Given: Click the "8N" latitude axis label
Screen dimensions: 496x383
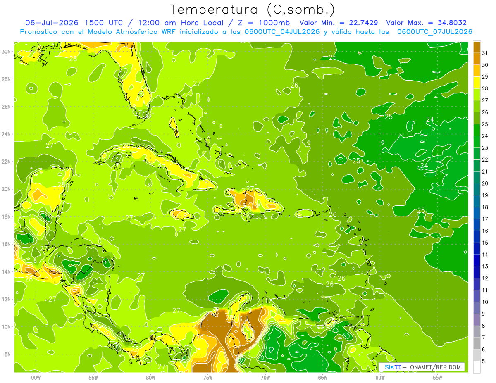Looking at the screenshot, I should pos(8,354).
